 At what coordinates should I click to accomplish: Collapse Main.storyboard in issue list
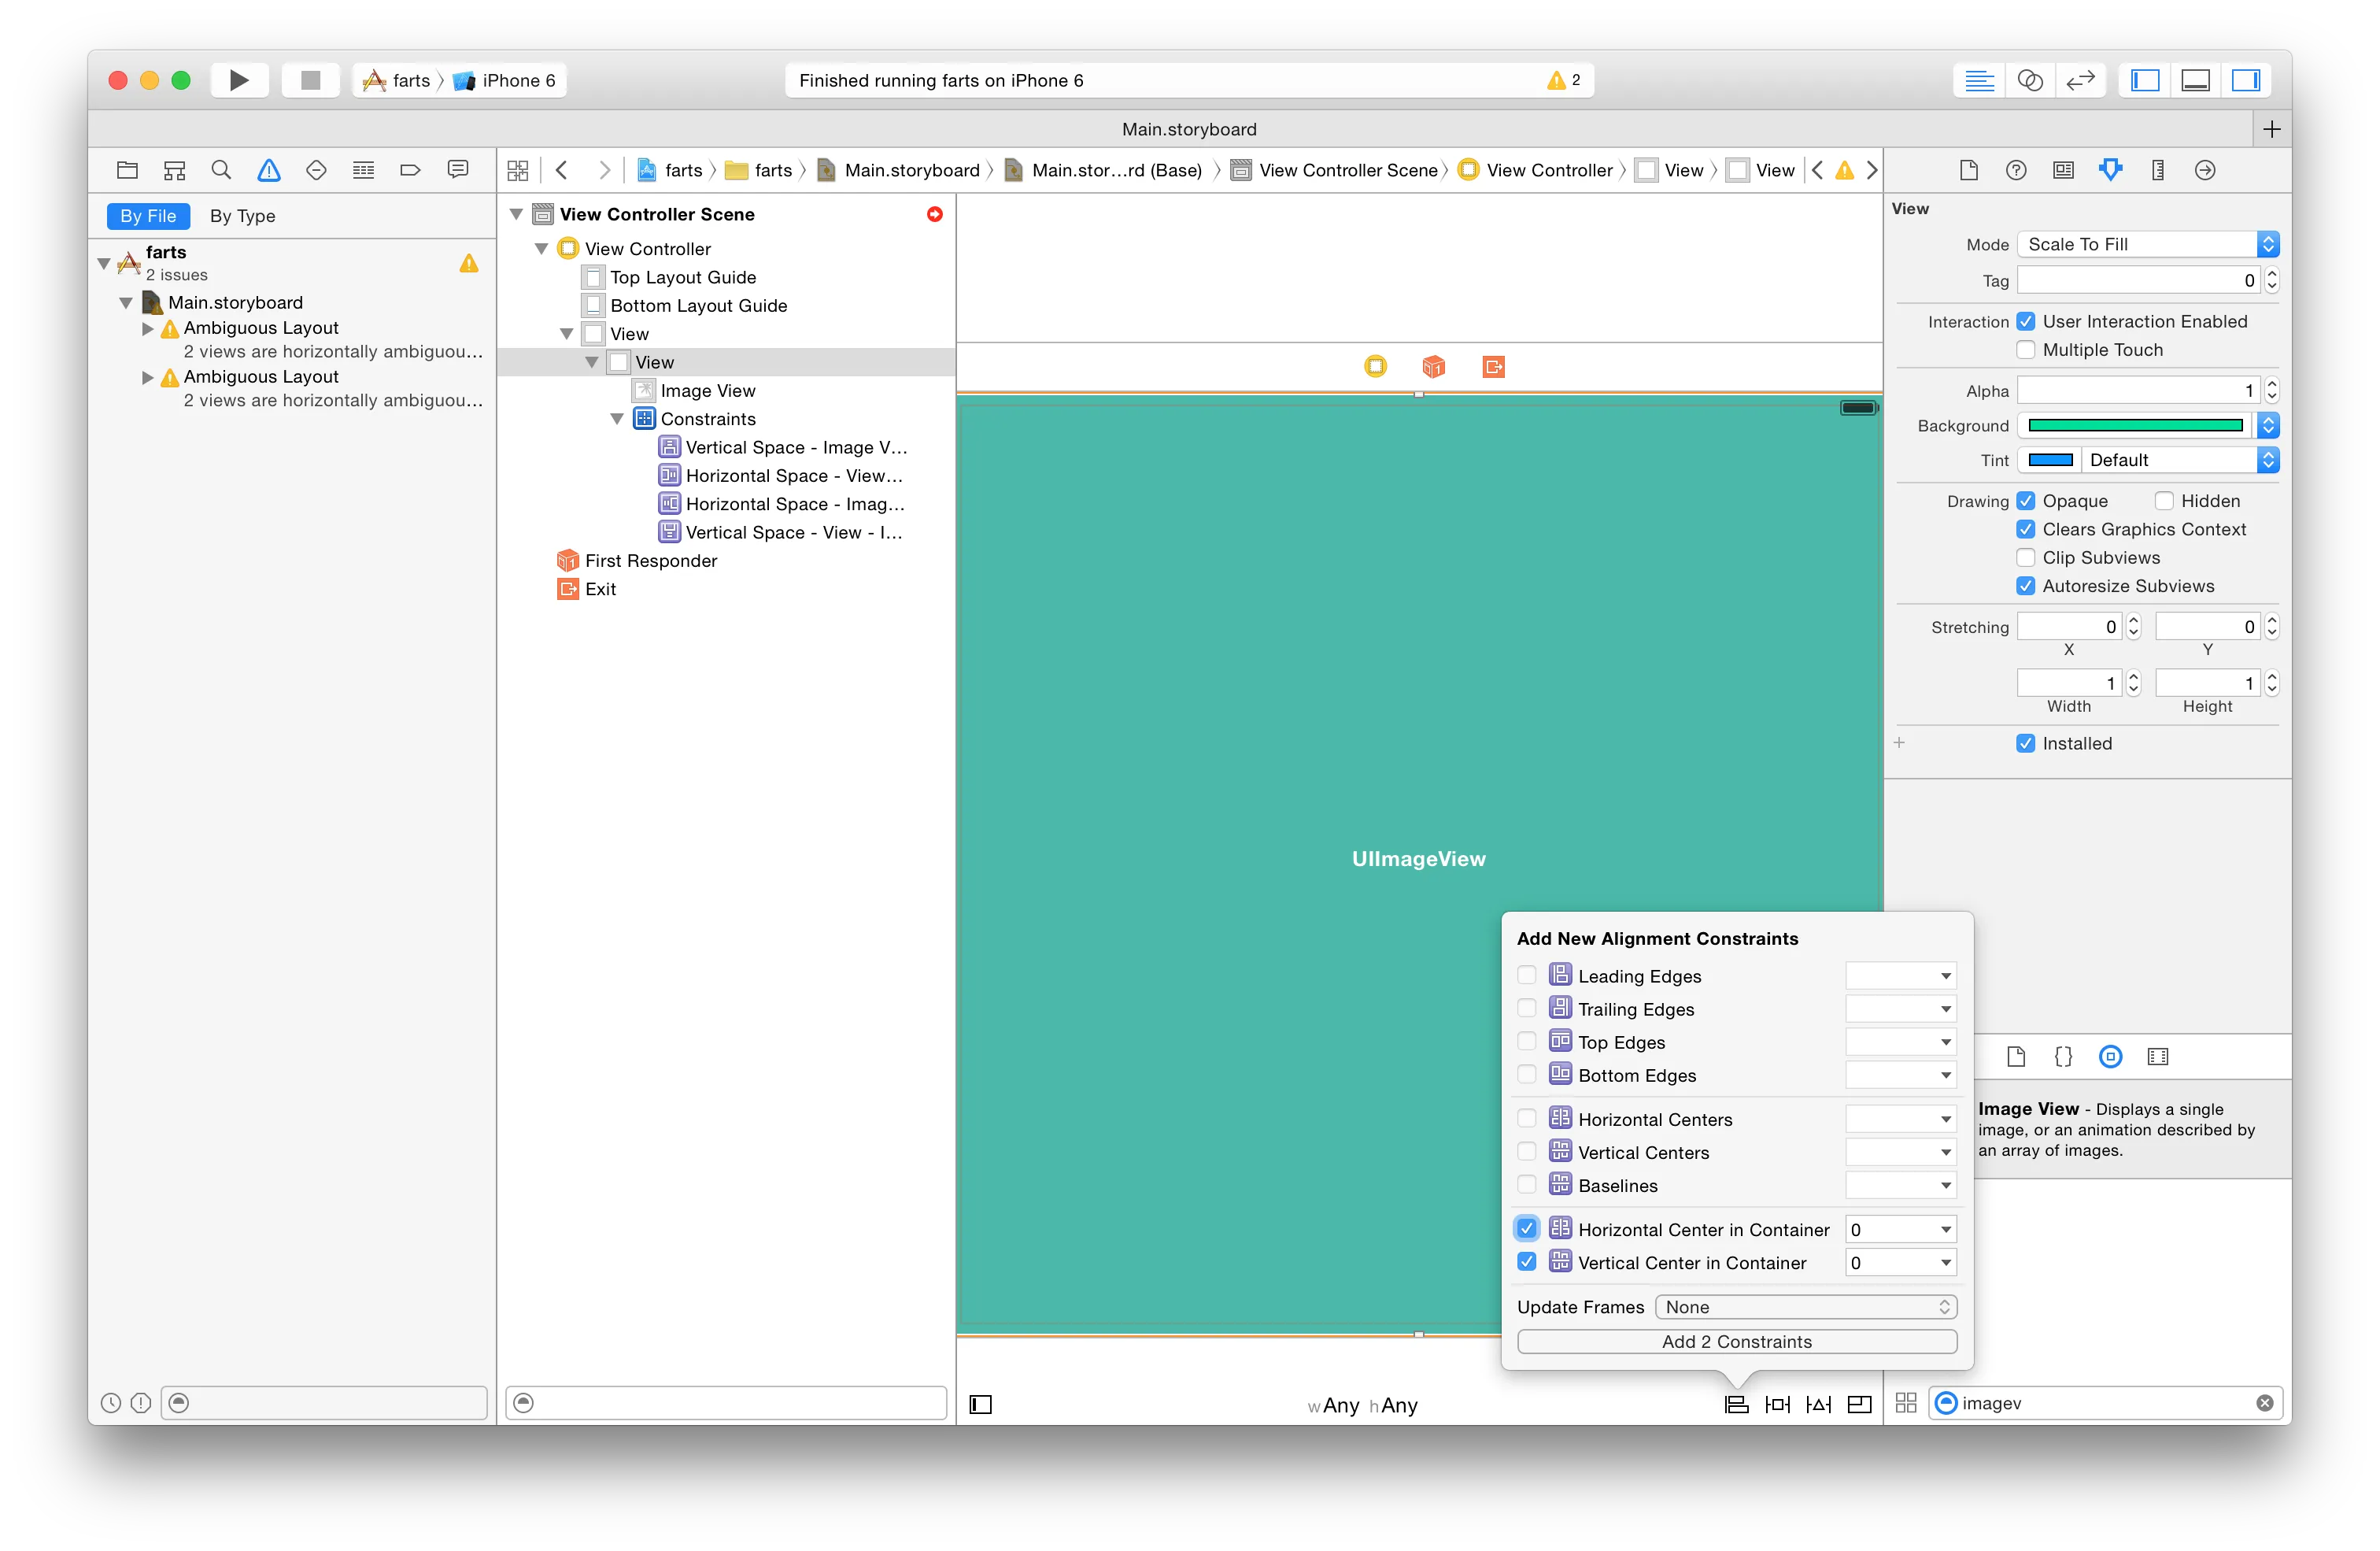[x=126, y=302]
